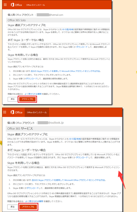137x212 pixels.
Task: Click 'Skype を利用している場合' heading in top window
Action: coord(23,55)
